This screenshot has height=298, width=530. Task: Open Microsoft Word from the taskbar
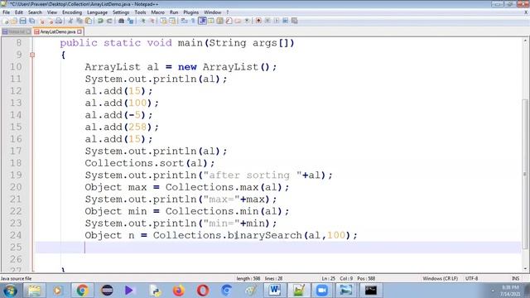(274, 291)
